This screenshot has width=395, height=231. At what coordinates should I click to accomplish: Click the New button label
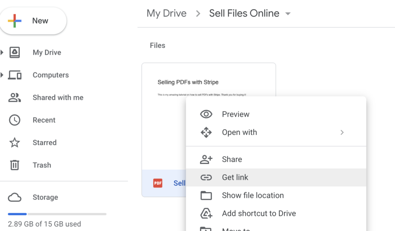point(40,21)
